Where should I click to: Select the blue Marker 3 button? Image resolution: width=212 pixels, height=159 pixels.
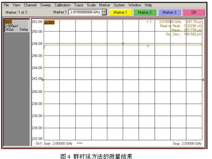[170, 12]
